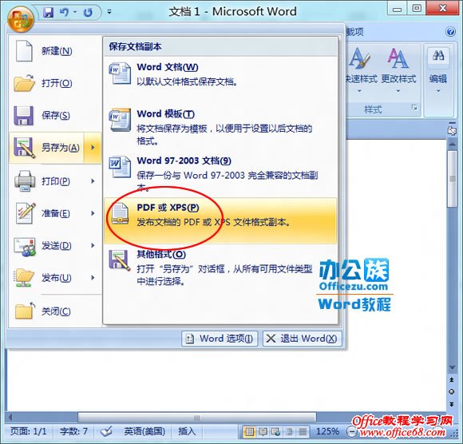The height and width of the screenshot is (444, 463).
Task: Select 打开(O) in the Office menu
Action: 55,83
